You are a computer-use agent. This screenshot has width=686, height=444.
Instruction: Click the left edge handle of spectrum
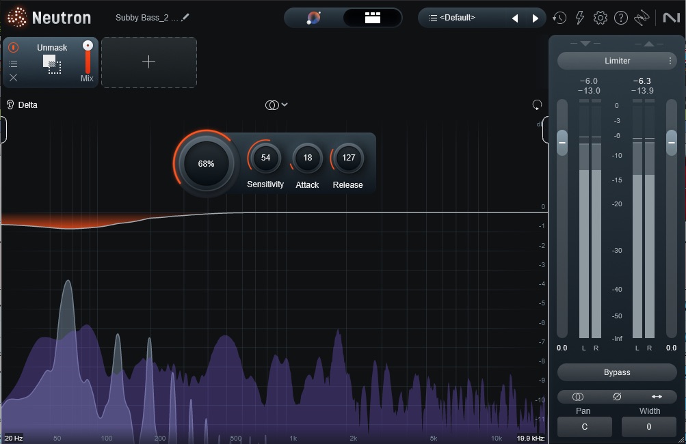click(x=3, y=130)
